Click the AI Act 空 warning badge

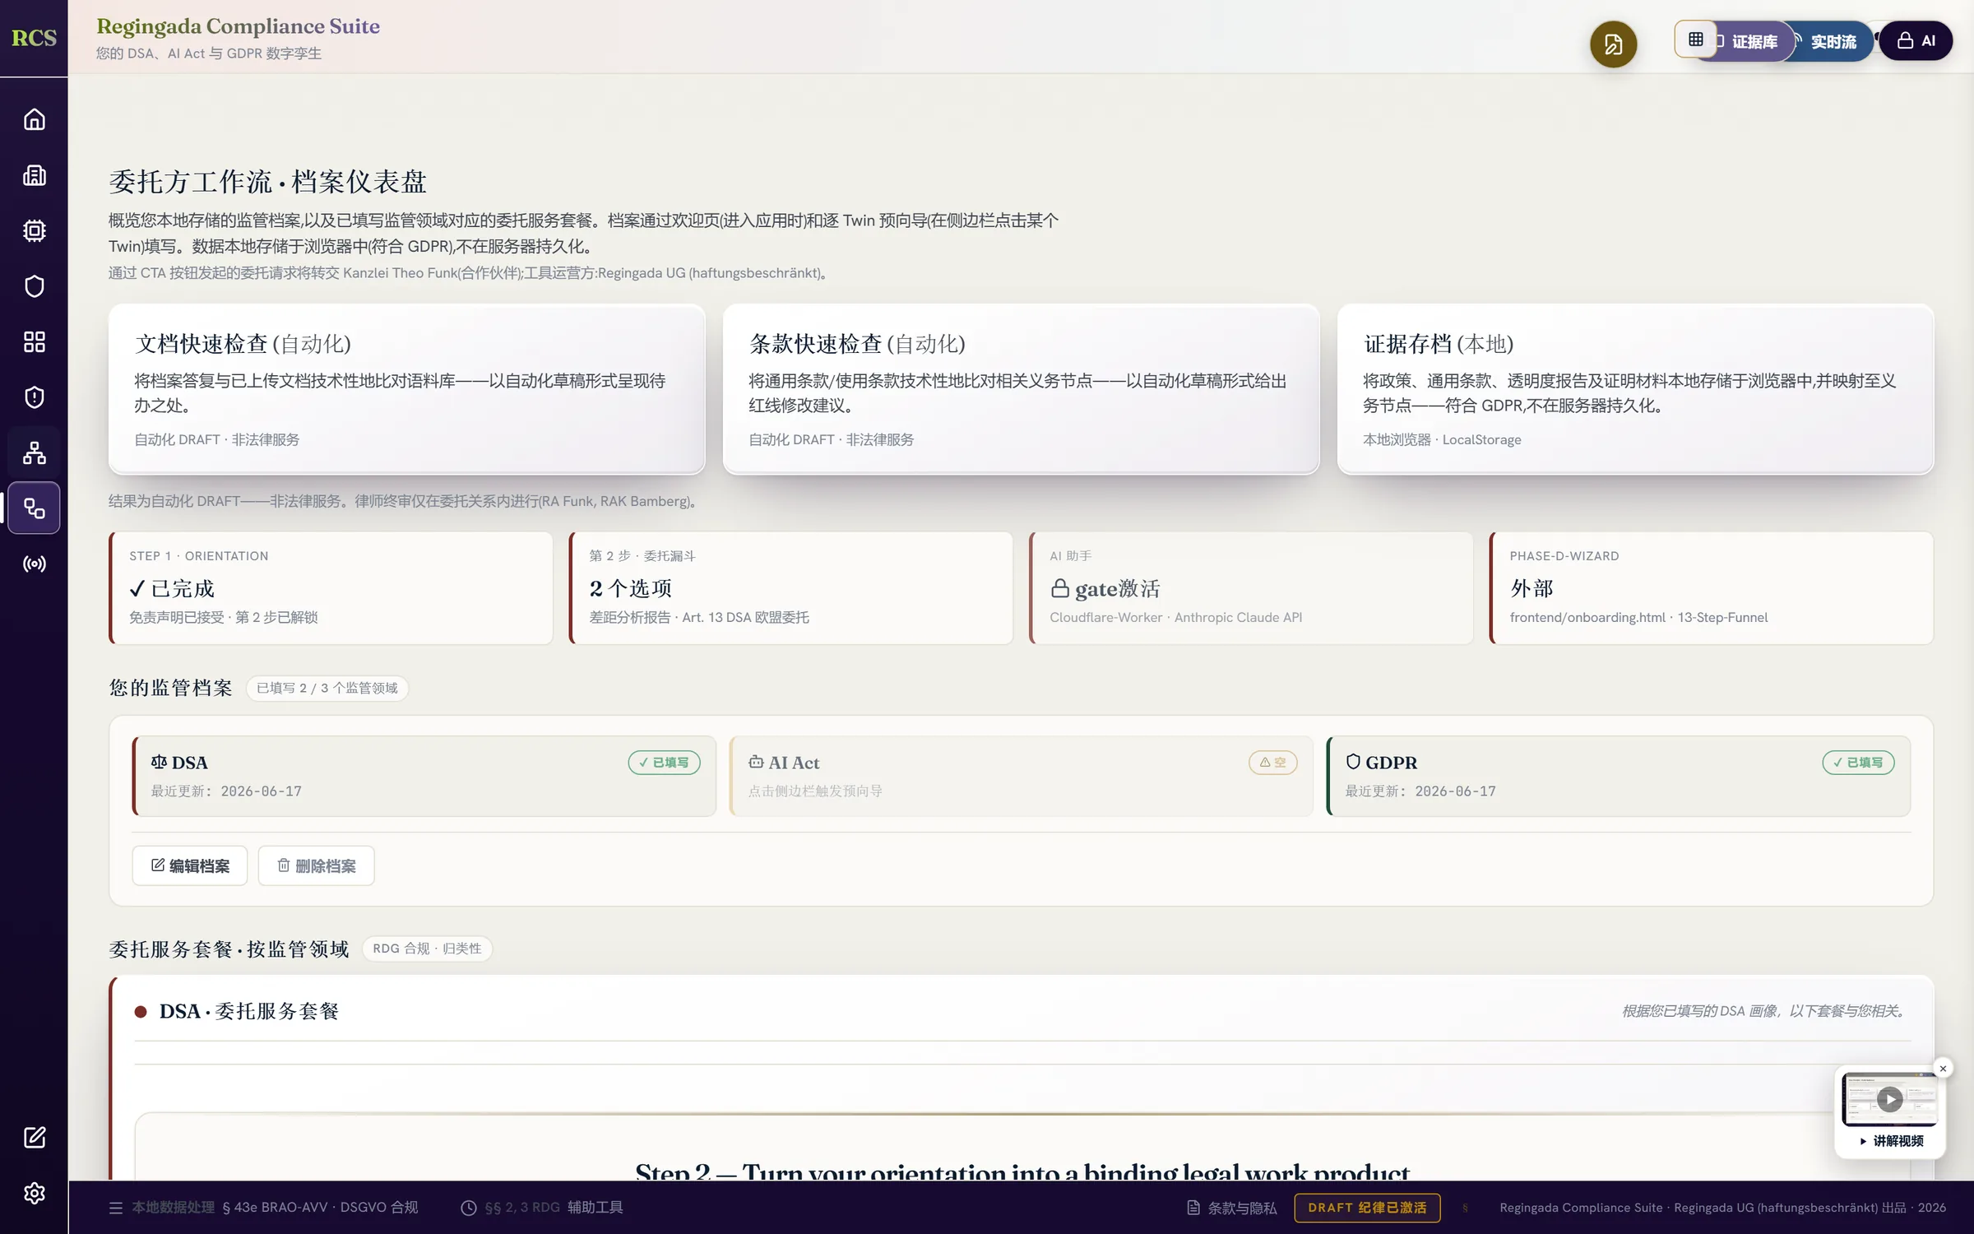tap(1273, 763)
